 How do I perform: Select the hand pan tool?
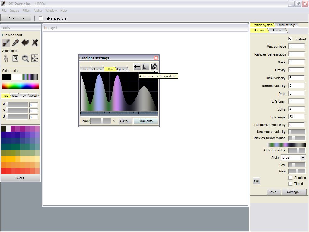6,58
